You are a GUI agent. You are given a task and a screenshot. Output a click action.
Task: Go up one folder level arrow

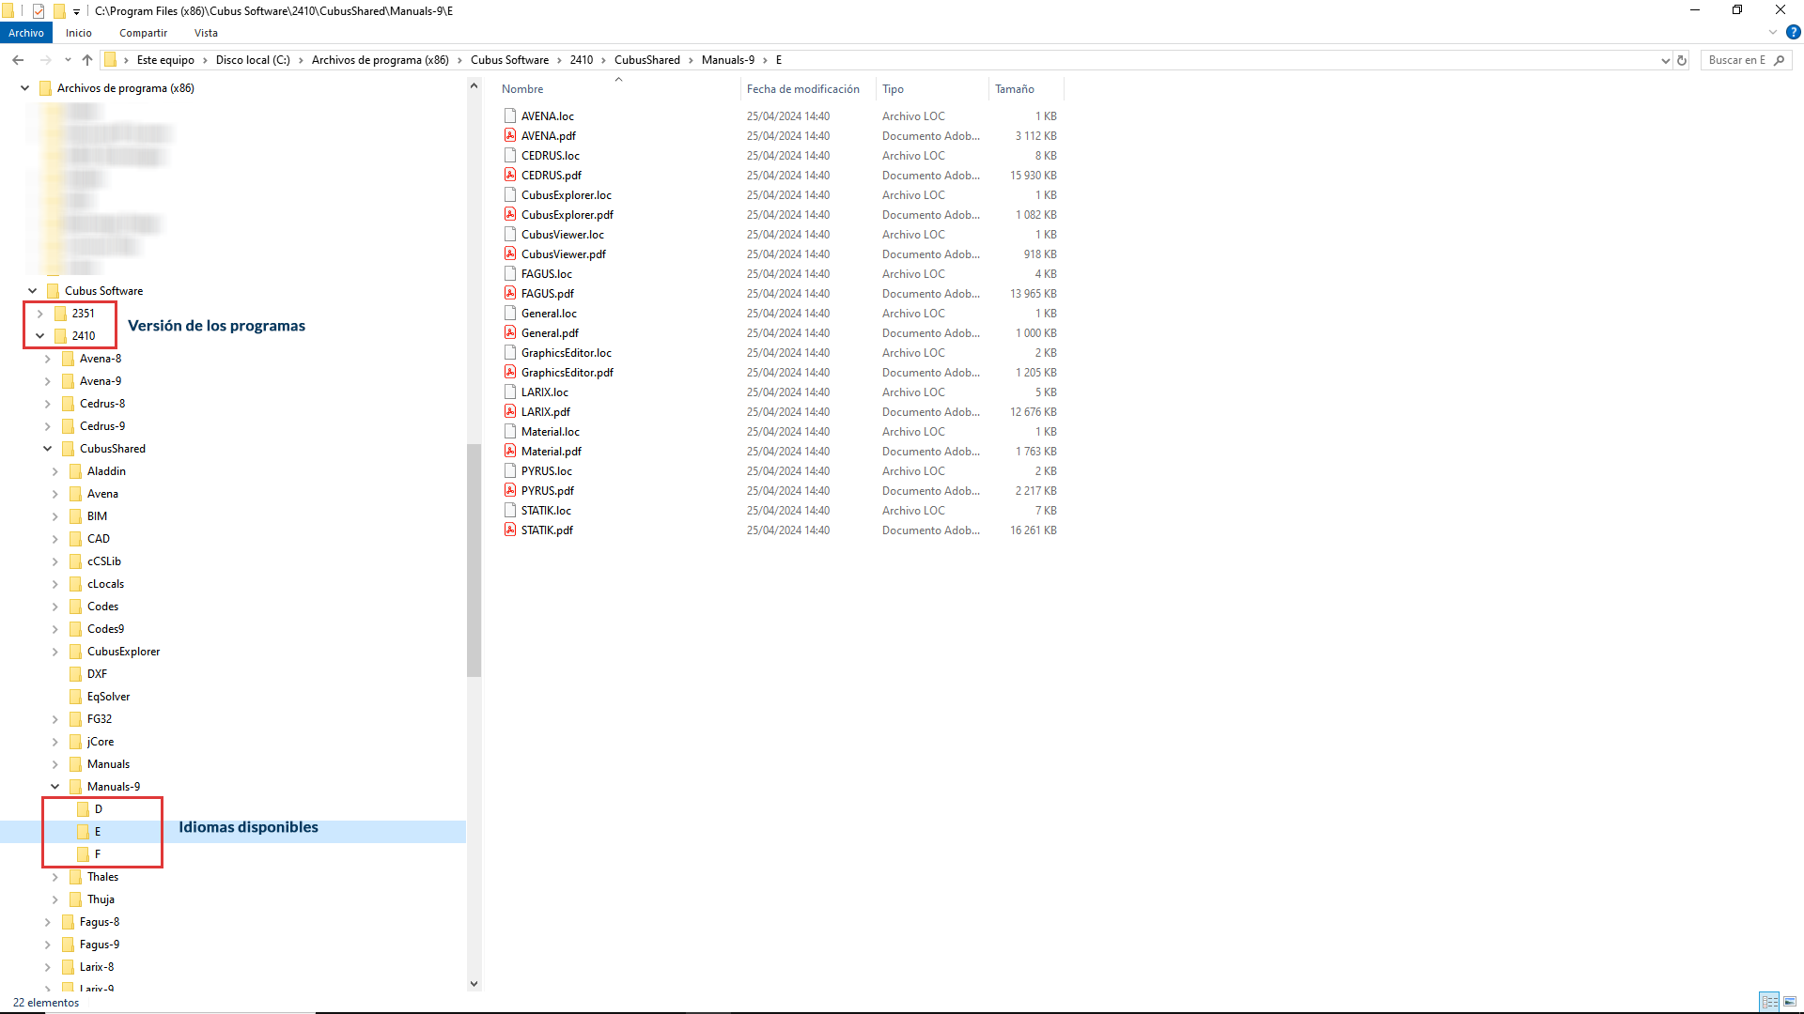coord(87,60)
